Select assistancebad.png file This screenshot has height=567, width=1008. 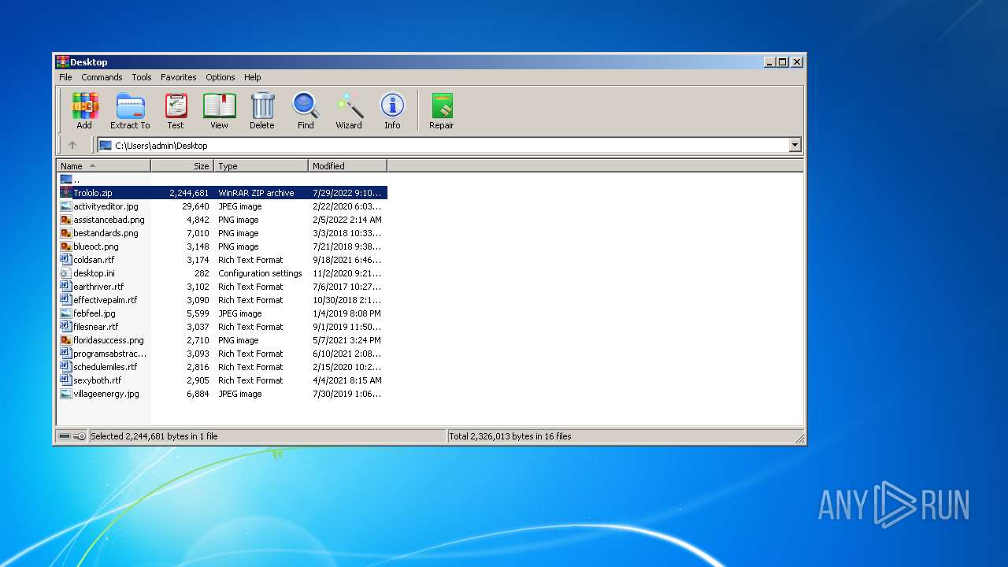tap(109, 220)
